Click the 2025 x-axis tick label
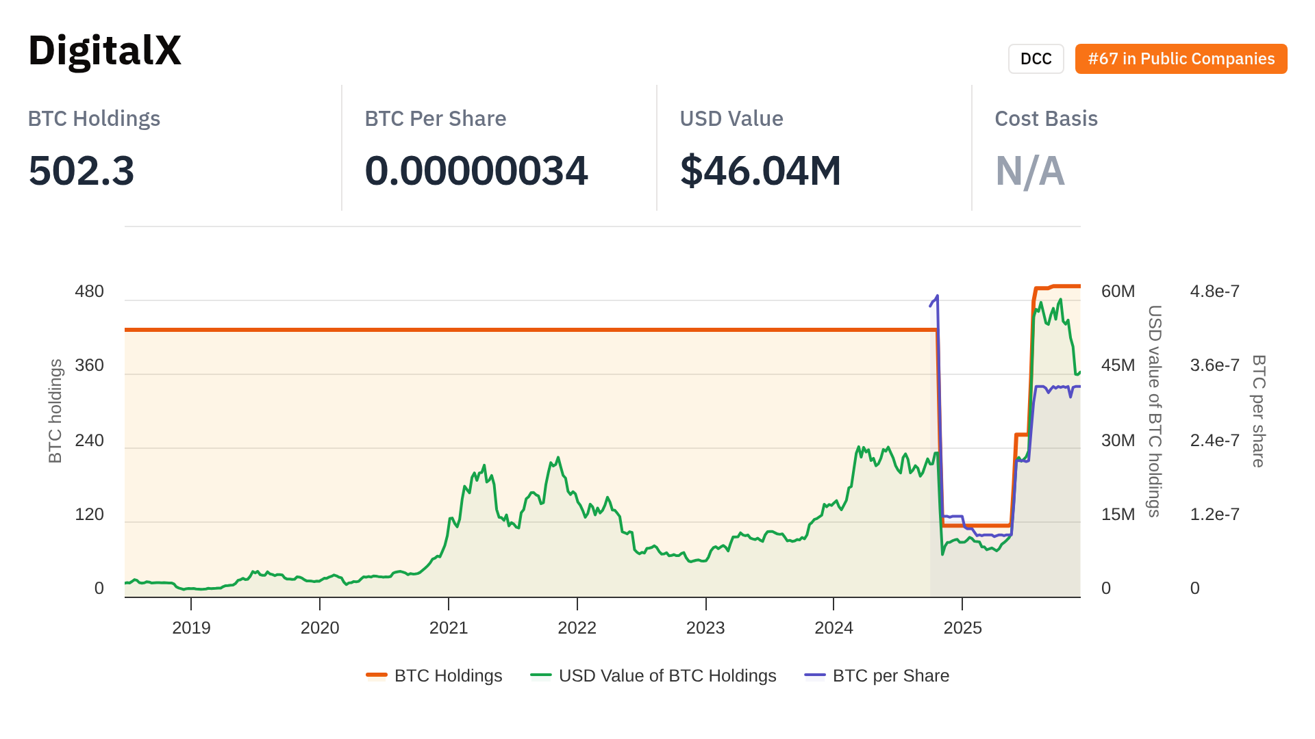 pyautogui.click(x=962, y=627)
